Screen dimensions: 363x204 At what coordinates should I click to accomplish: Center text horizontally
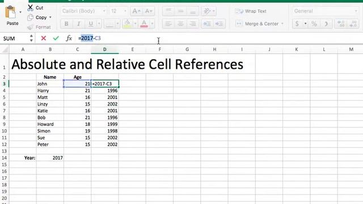tap(180, 24)
